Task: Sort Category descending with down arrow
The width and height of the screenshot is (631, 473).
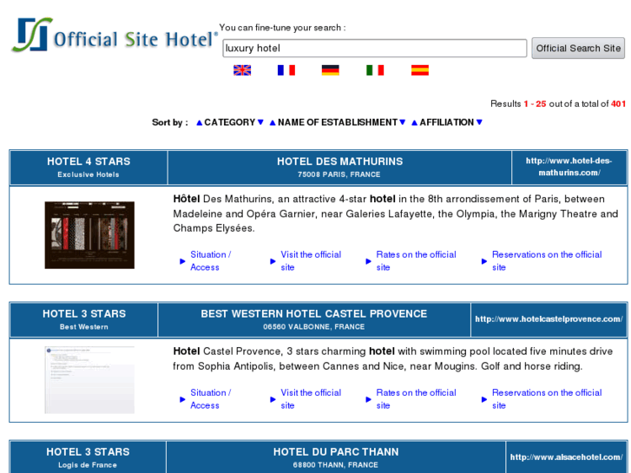Action: [x=260, y=122]
